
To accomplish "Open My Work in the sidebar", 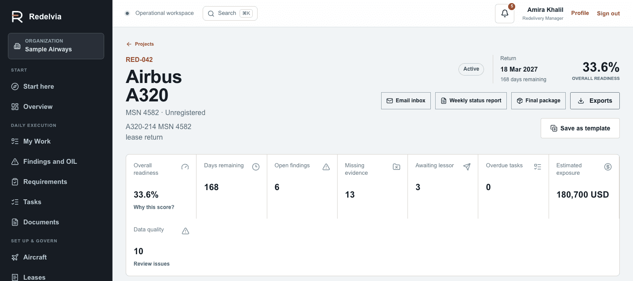I will [x=56, y=141].
